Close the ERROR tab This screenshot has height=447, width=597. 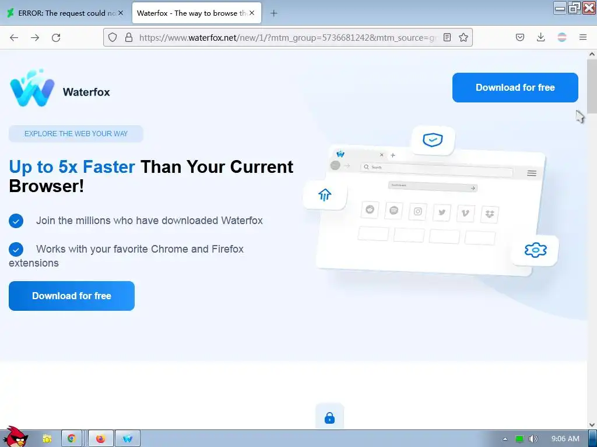coord(121,13)
